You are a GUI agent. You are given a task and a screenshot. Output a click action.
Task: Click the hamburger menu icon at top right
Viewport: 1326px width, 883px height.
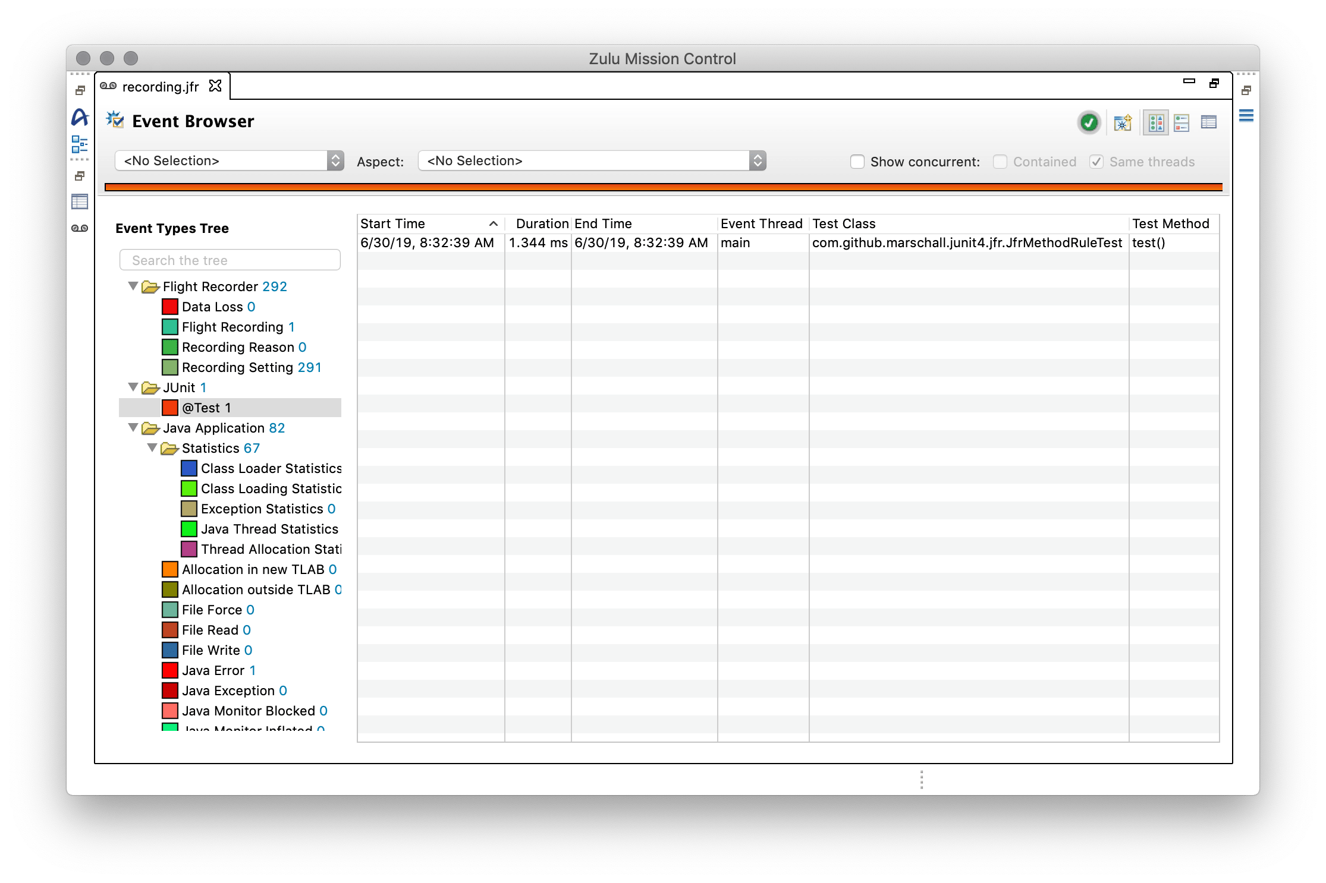pyautogui.click(x=1247, y=116)
